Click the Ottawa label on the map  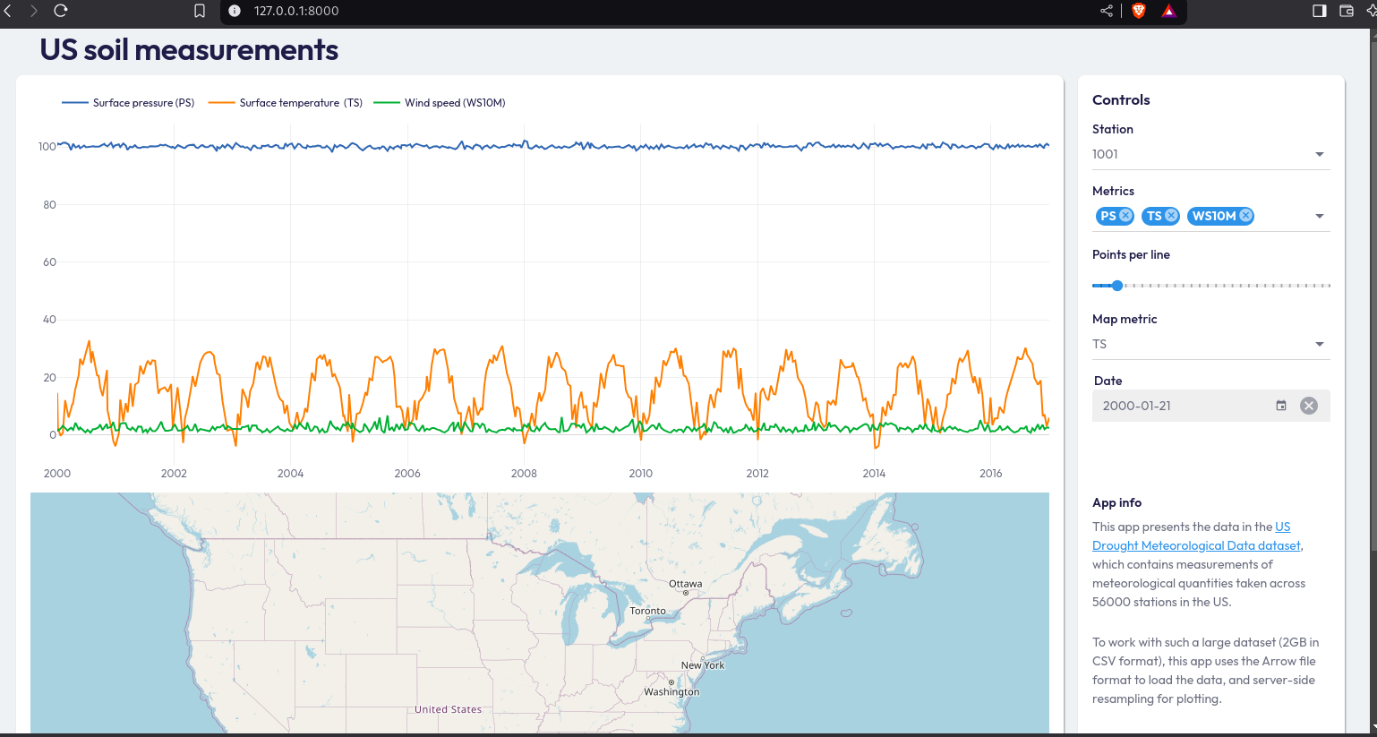tap(686, 584)
